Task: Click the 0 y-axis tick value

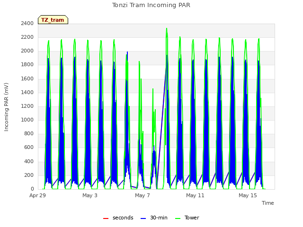Action: pos(32,189)
